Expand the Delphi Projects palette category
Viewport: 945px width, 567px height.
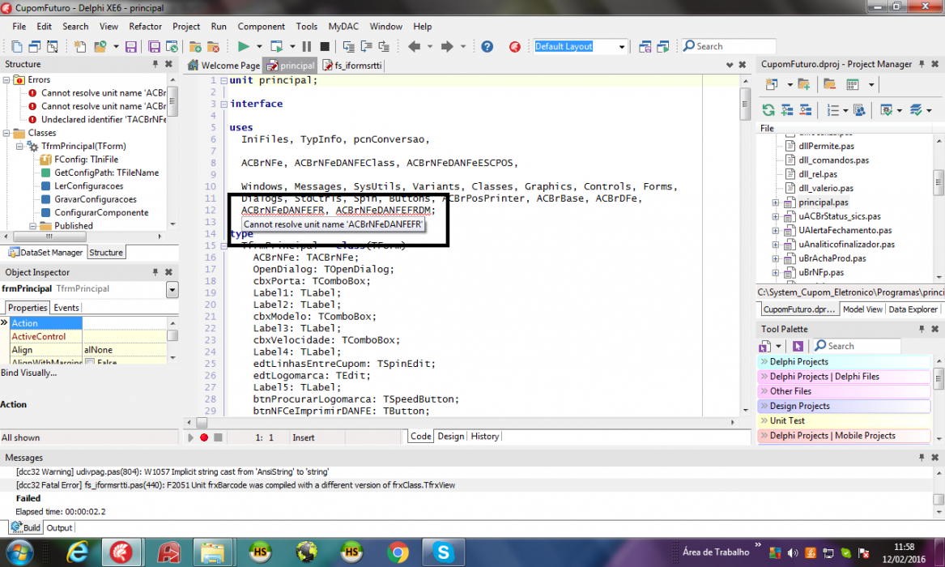pyautogui.click(x=843, y=361)
